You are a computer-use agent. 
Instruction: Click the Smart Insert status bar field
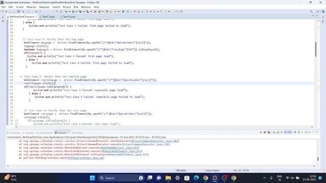click(212, 170)
